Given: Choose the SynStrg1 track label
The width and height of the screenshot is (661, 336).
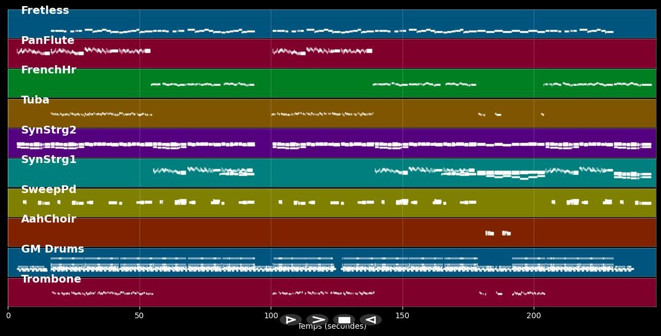Looking at the screenshot, I should tap(49, 160).
